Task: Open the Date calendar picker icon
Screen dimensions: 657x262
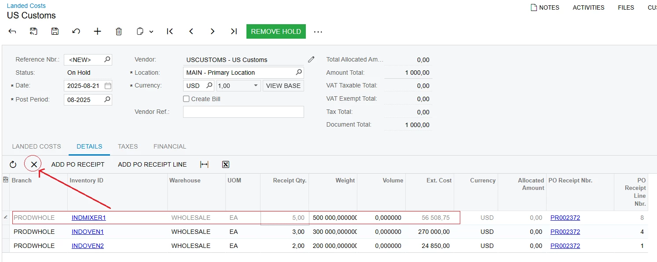Action: pyautogui.click(x=107, y=86)
